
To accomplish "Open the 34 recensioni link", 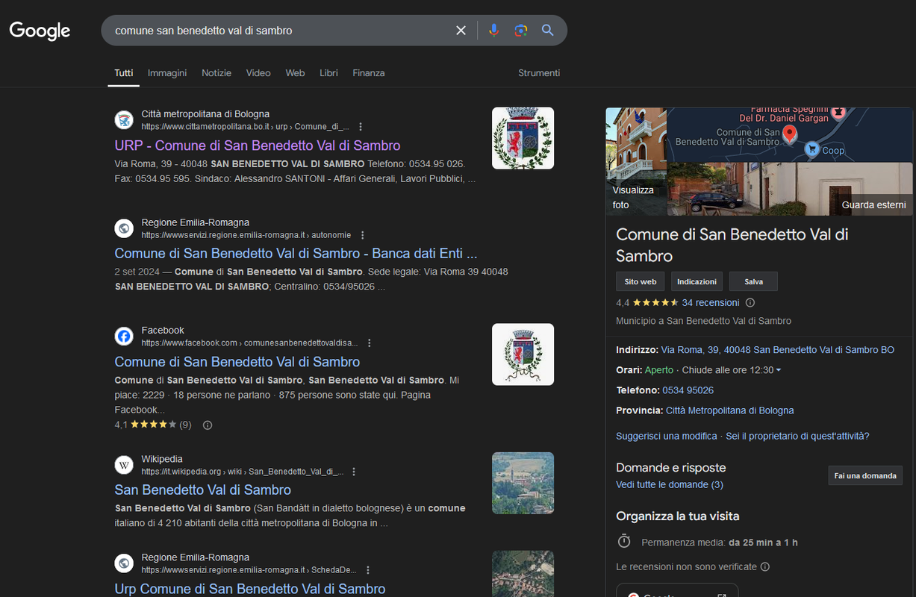I will tap(711, 303).
